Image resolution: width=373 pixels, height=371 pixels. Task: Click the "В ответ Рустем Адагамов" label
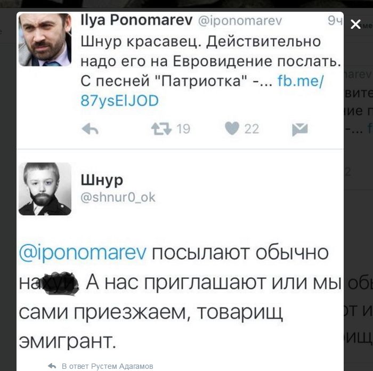pyautogui.click(x=107, y=366)
